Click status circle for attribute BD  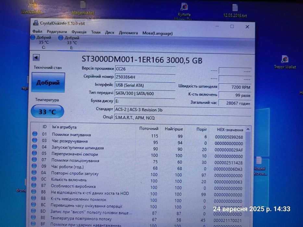click(x=33, y=211)
